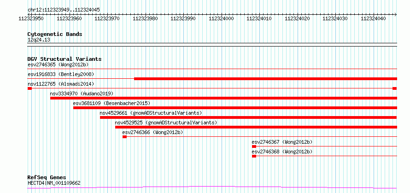Click the red bar of nsv3334970
Viewport: 410px width, 193px height.
click(223, 98)
